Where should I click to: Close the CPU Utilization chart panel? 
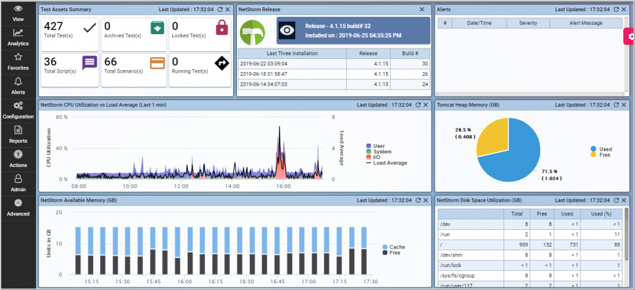pos(425,105)
